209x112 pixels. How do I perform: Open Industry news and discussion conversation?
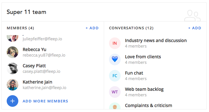tap(156, 40)
